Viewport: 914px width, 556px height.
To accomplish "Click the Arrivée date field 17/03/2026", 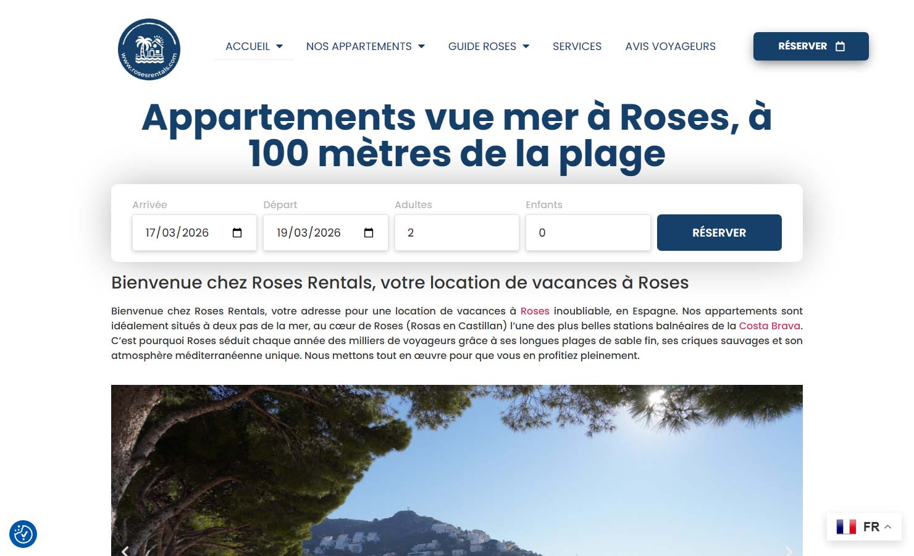I will [x=195, y=233].
